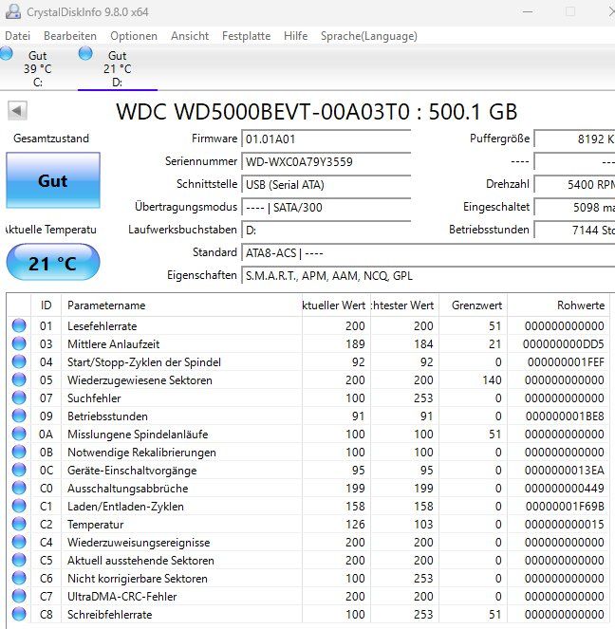Click the status orb for Laden/Entladen-Zyklen
The image size is (615, 629).
[x=19, y=506]
